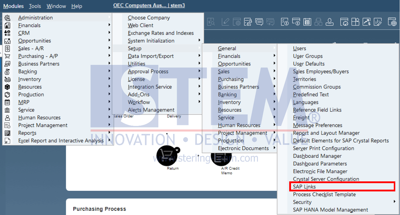This screenshot has width=400, height=215.
Task: Open the dashboard gauge window toolbar icon
Action: [344, 22]
